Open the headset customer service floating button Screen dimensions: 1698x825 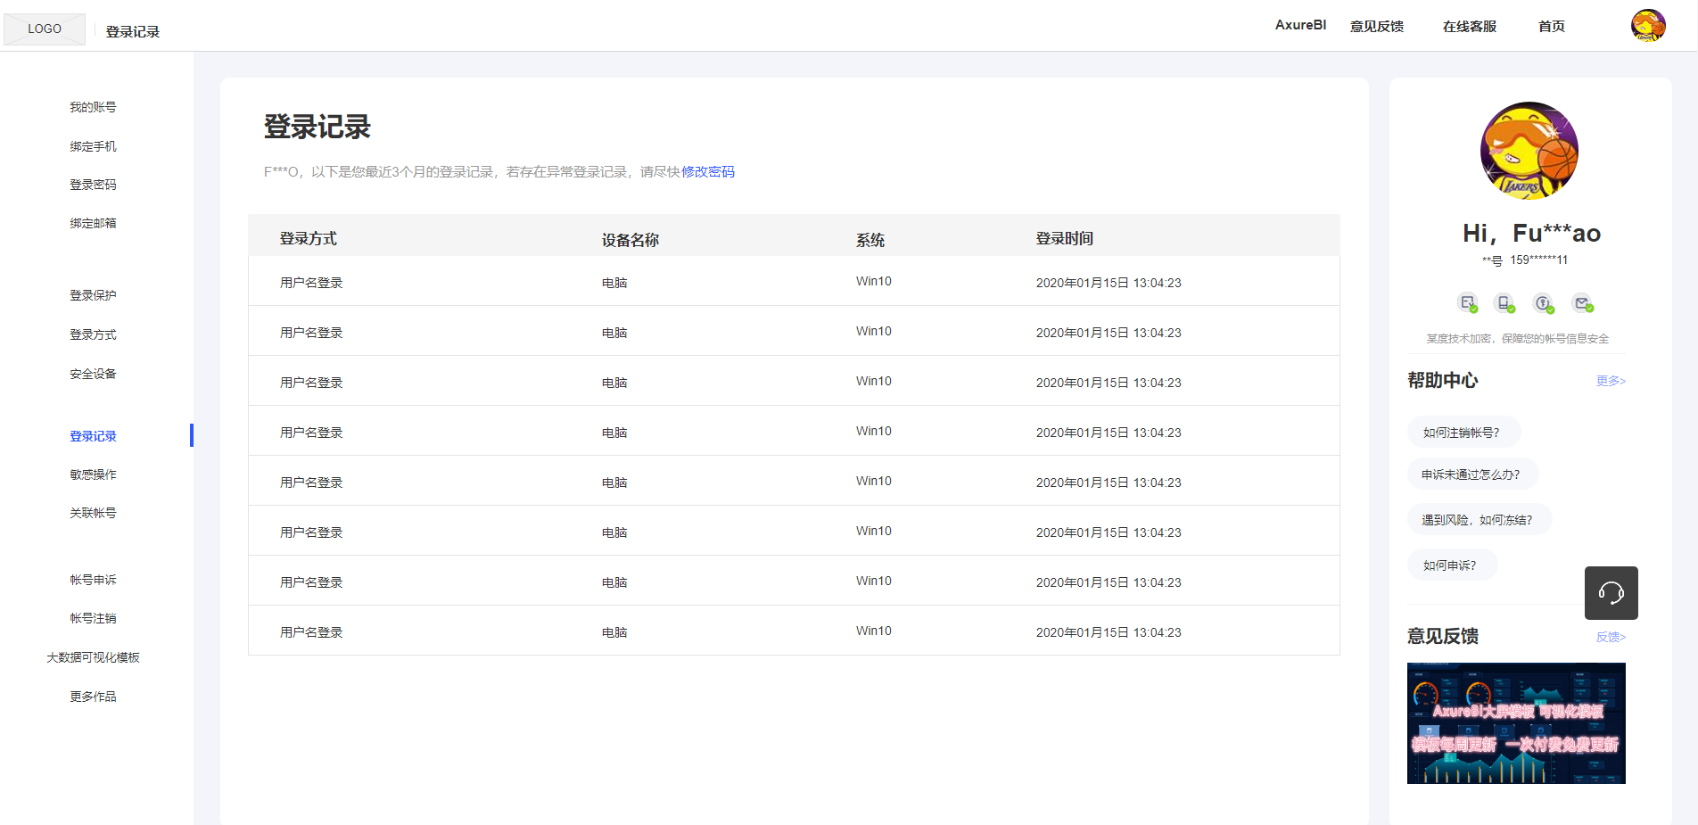pos(1611,593)
